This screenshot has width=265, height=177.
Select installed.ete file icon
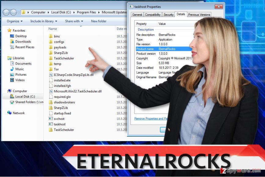coord(51,80)
